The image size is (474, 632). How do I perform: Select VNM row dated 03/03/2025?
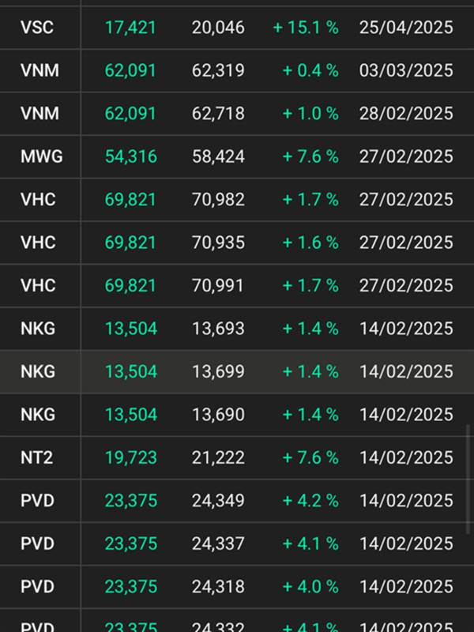point(237,70)
